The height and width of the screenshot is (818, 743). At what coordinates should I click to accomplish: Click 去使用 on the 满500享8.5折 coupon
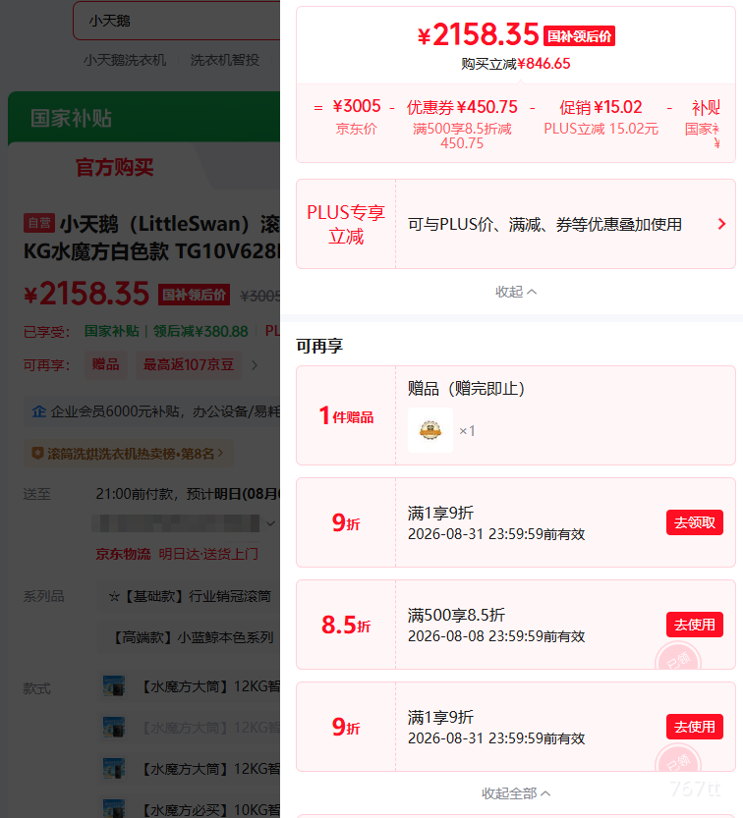tap(695, 625)
